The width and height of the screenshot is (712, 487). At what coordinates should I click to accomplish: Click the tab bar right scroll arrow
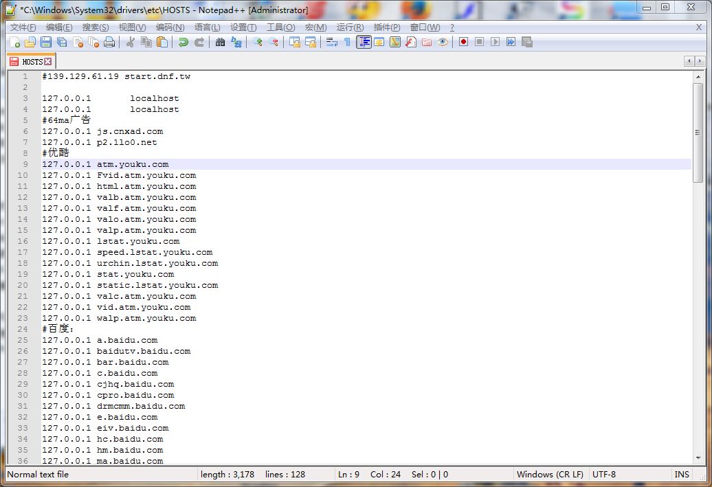click(700, 61)
